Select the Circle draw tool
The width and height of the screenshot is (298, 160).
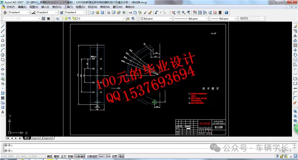(3, 55)
